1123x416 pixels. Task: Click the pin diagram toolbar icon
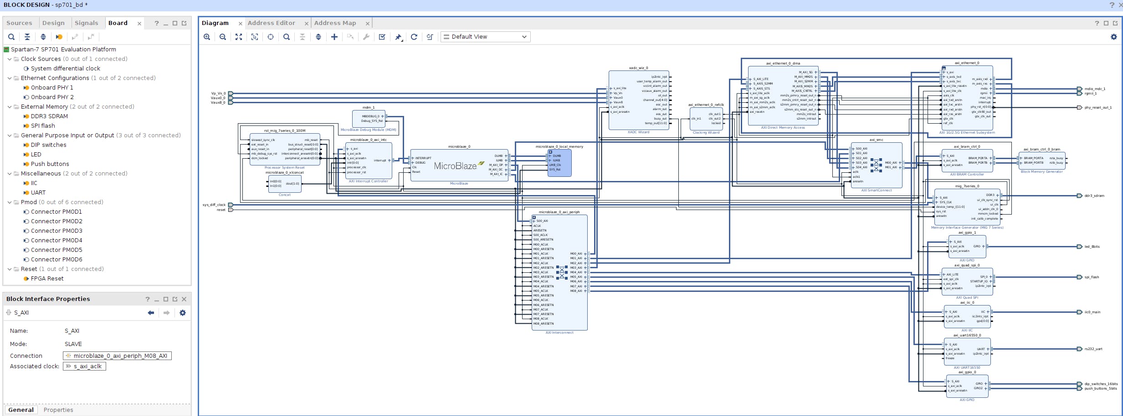tap(398, 37)
